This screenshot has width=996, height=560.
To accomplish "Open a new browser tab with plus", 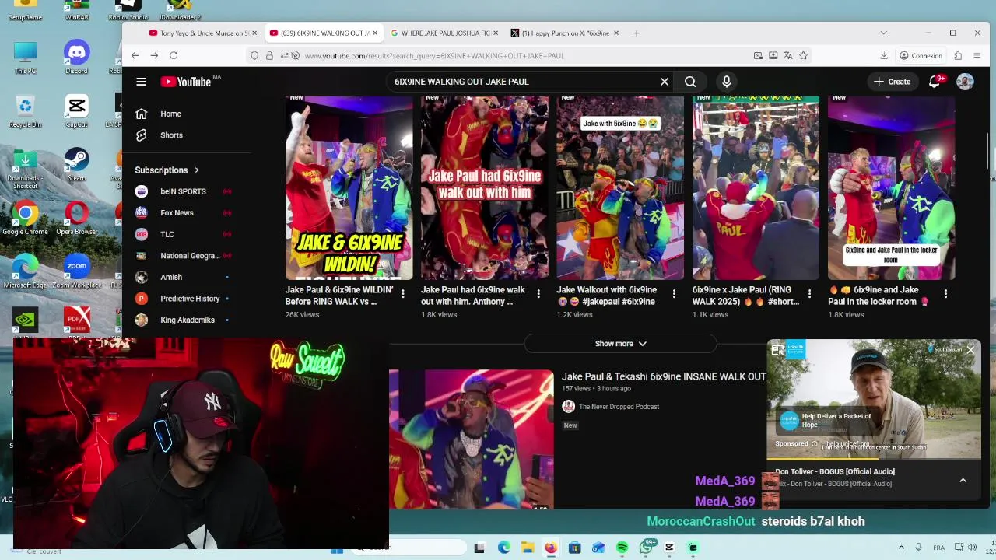I will coord(636,33).
